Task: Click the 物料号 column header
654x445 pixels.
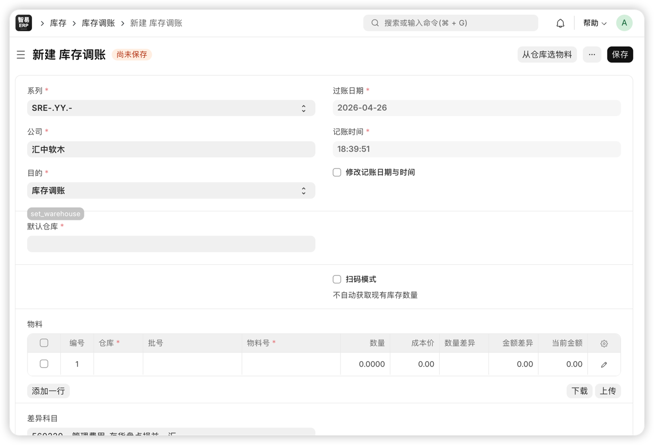Action: pos(291,343)
